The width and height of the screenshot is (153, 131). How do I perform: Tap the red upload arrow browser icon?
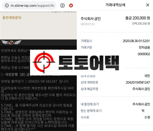(71, 5)
